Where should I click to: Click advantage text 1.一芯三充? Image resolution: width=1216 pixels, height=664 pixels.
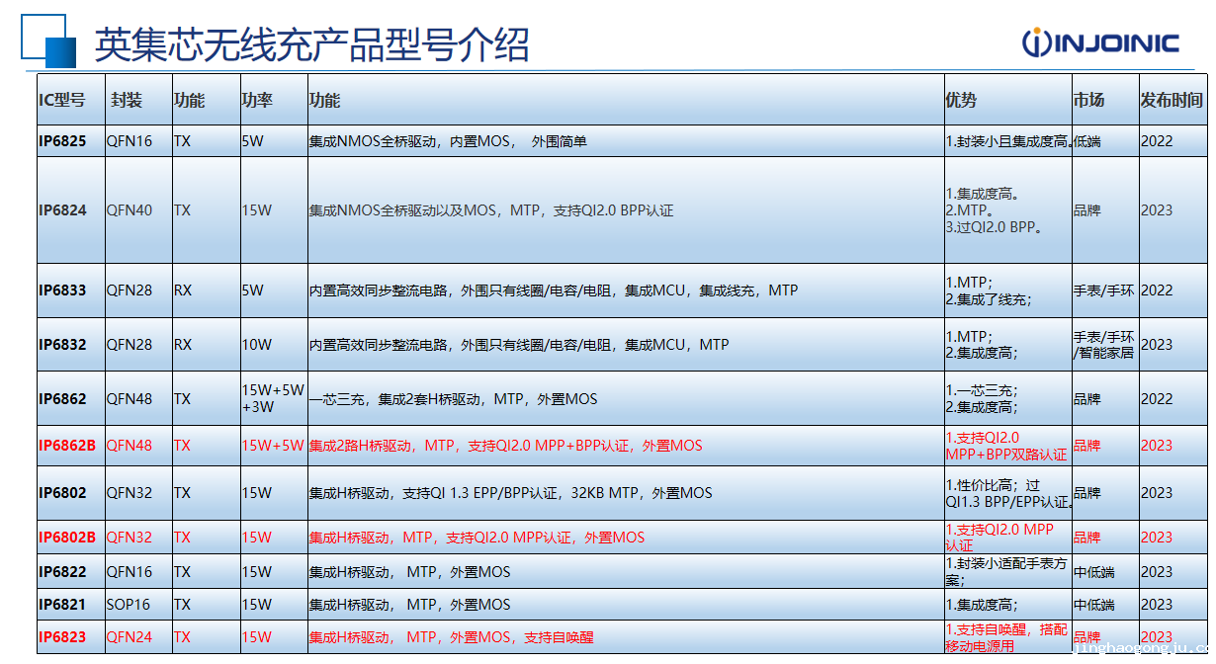pyautogui.click(x=982, y=390)
